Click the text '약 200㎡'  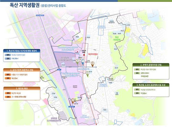pos(144,93)
